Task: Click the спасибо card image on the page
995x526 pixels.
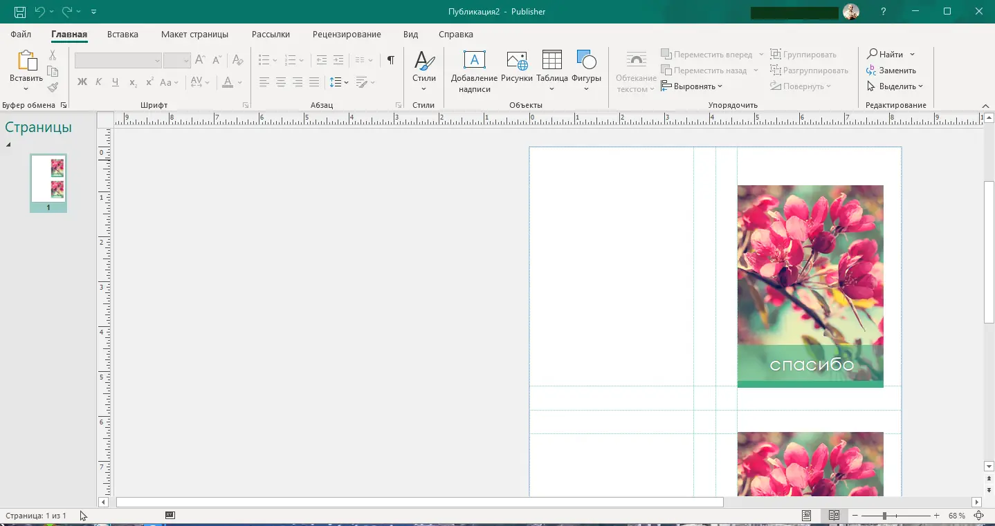Action: (810, 286)
